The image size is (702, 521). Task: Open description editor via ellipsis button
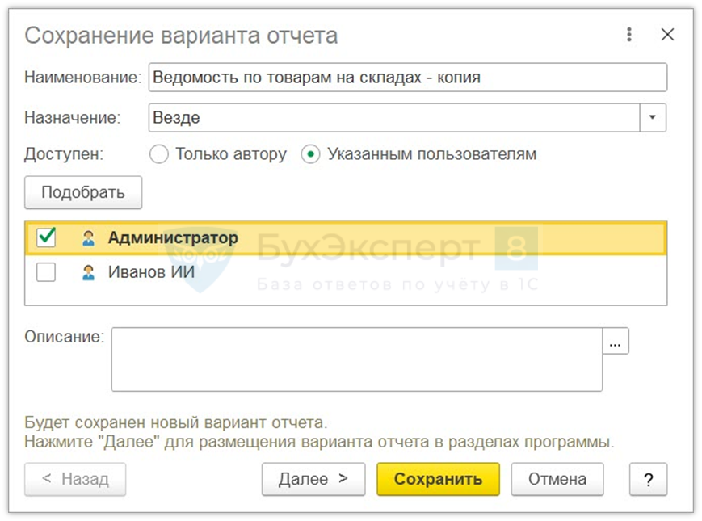pyautogui.click(x=616, y=342)
